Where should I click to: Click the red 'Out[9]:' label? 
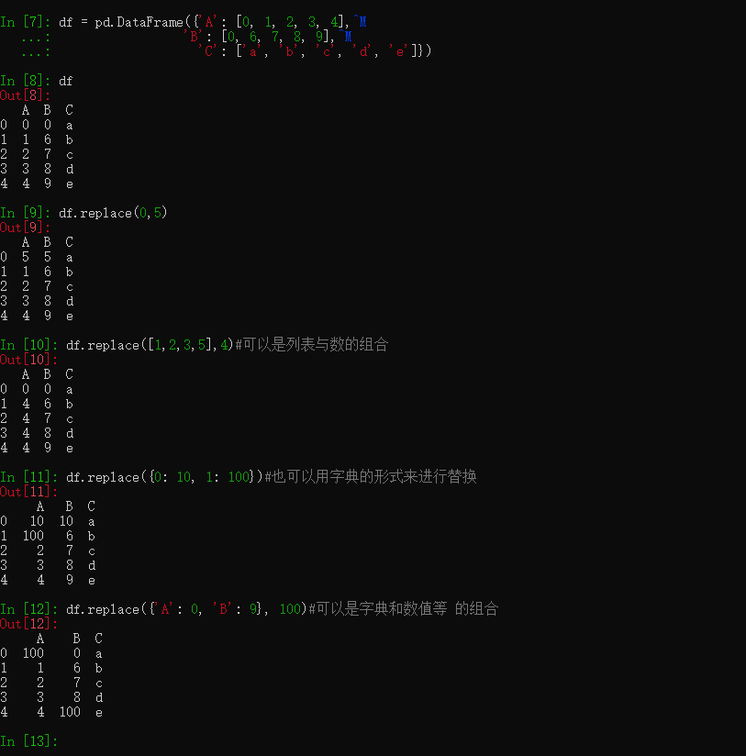(x=25, y=228)
